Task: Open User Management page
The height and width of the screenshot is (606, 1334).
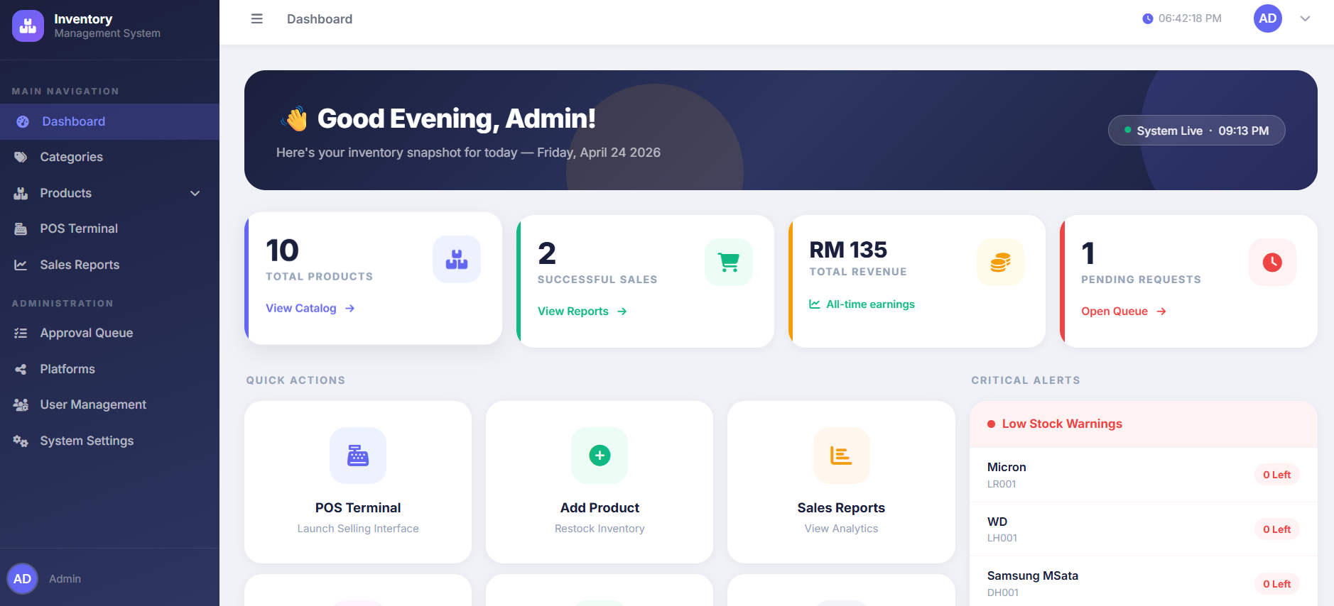Action: pos(109,404)
